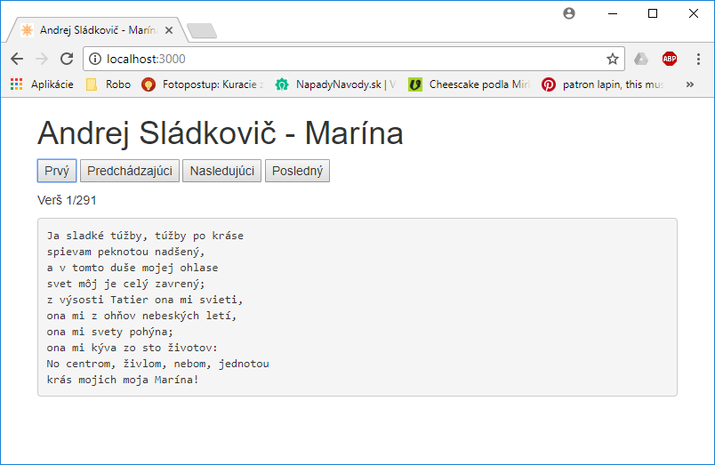Image resolution: width=715 pixels, height=465 pixels.
Task: Click the line "Ja sladké túžby, túžby po kráse"
Action: tap(145, 236)
